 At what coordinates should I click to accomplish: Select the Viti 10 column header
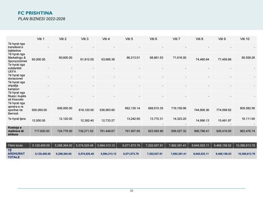coord(245,39)
